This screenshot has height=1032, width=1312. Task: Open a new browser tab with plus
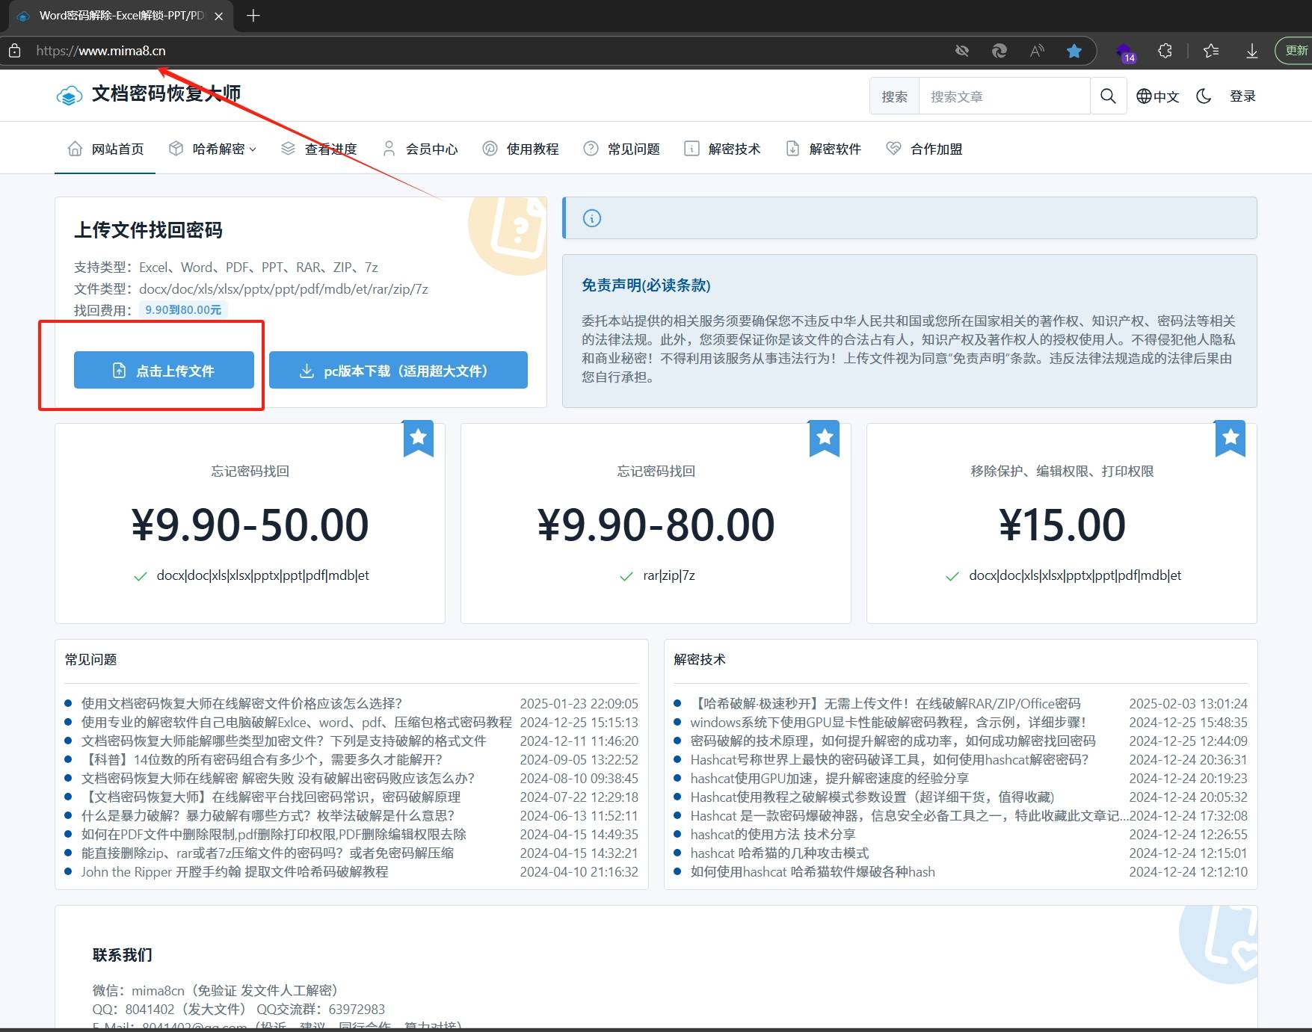(x=253, y=16)
